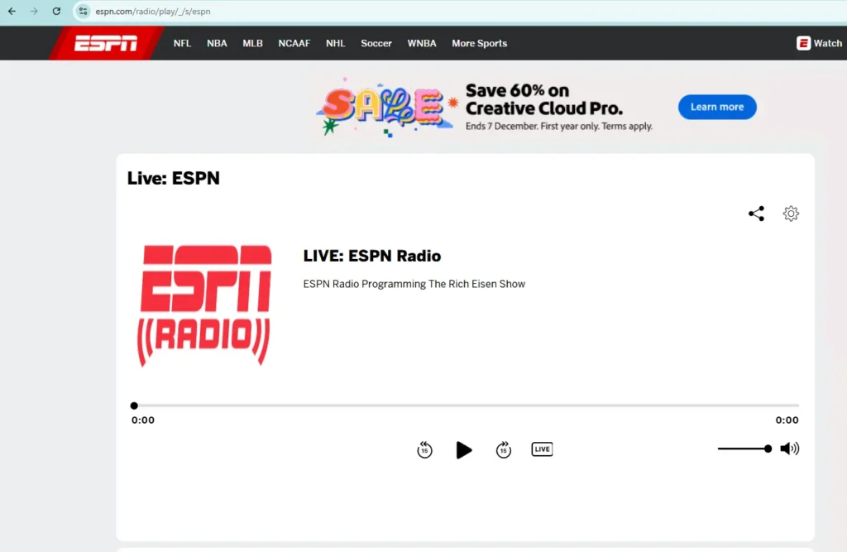
Task: Click the ESPN logo in the header
Action: pyautogui.click(x=104, y=42)
